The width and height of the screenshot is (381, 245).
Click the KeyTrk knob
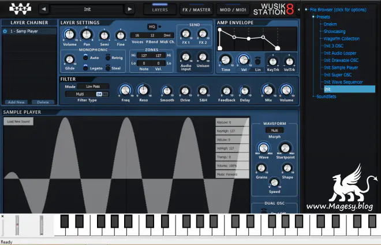(x=273, y=62)
